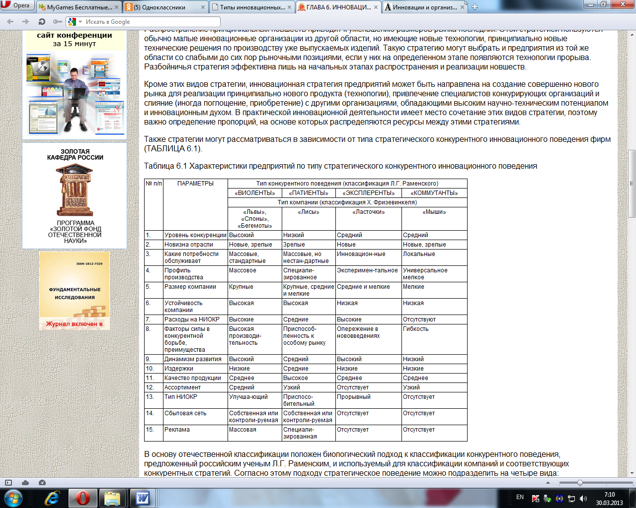Image resolution: width=636 pixels, height=508 pixels.
Task: Click the 'Журнал включен в' red link
Action: point(74,324)
